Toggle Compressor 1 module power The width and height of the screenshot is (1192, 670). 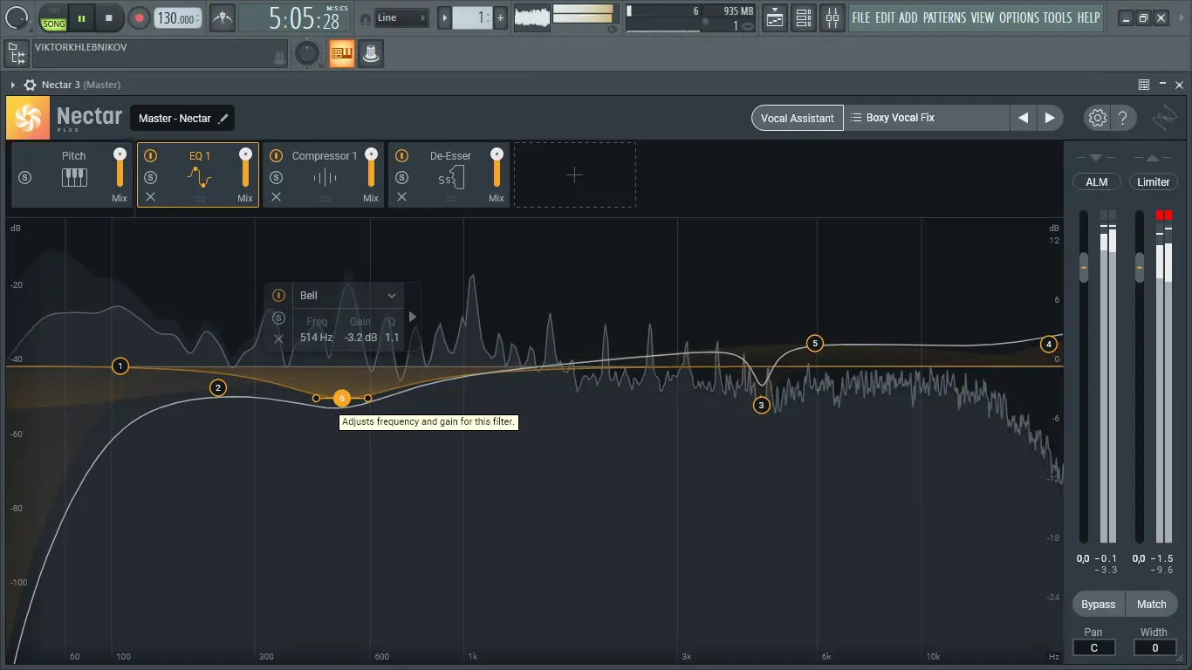pyautogui.click(x=277, y=156)
